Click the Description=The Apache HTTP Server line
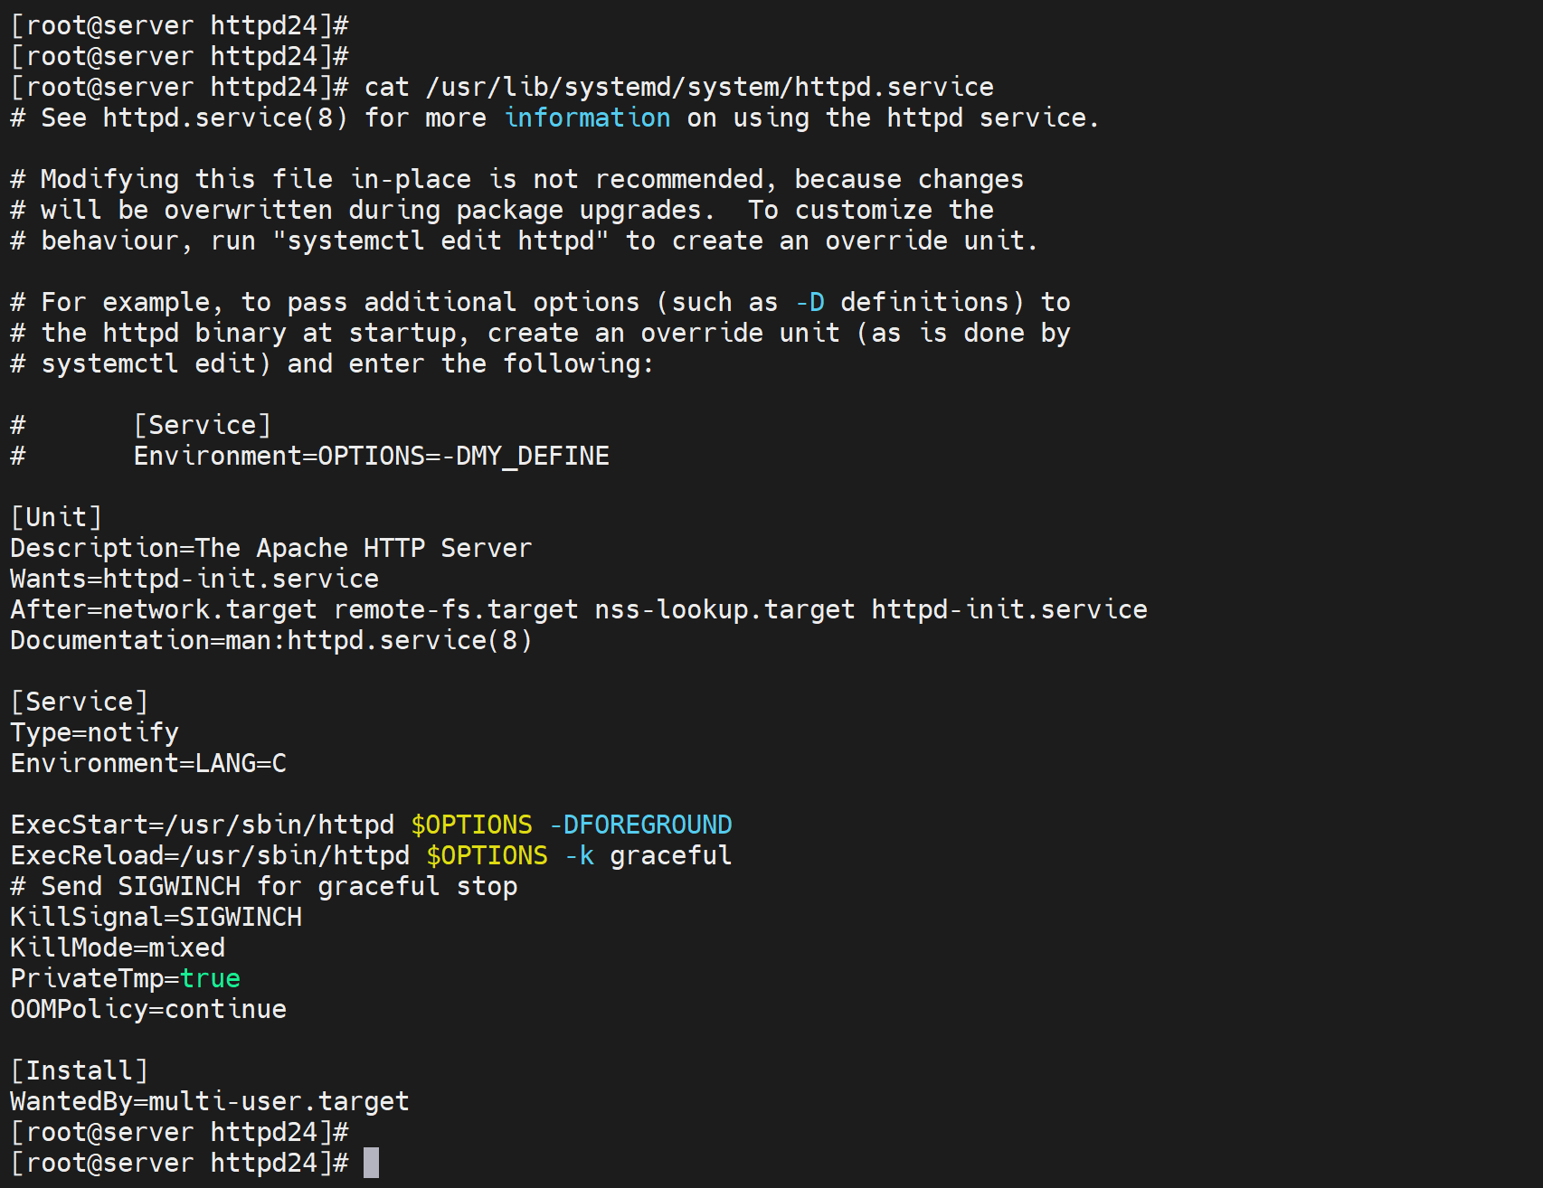The height and width of the screenshot is (1188, 1543). tap(271, 548)
